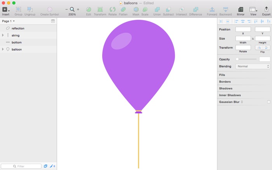This screenshot has height=170, width=272.
Task: Click the Rotate transform field
Action: click(243, 47)
